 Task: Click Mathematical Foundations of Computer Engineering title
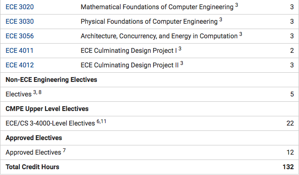[157, 7]
